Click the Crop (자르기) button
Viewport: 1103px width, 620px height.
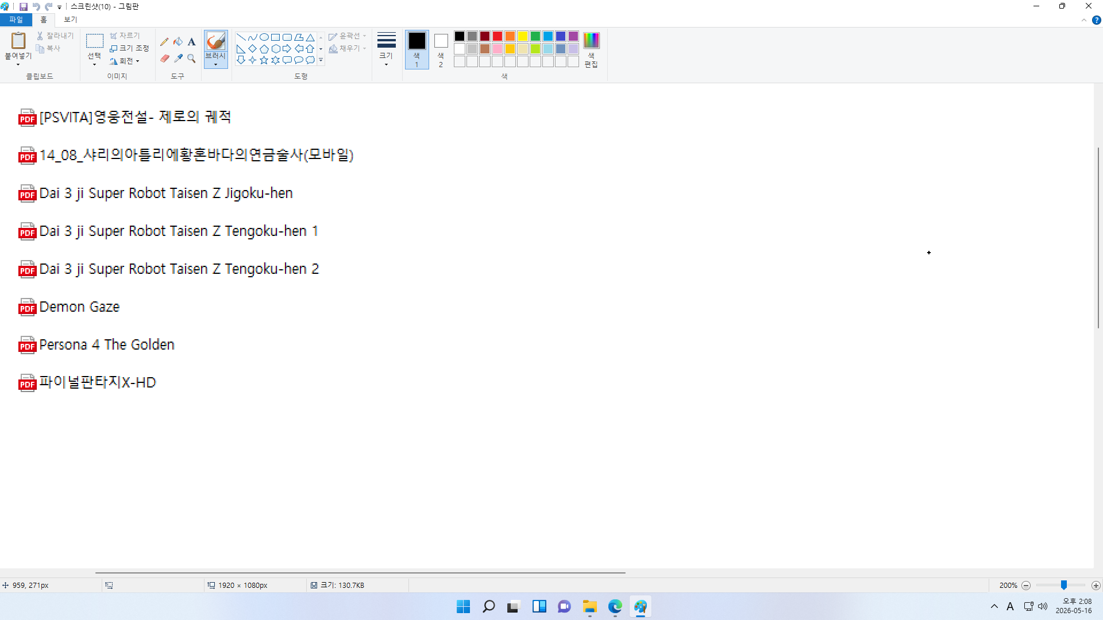(125, 36)
